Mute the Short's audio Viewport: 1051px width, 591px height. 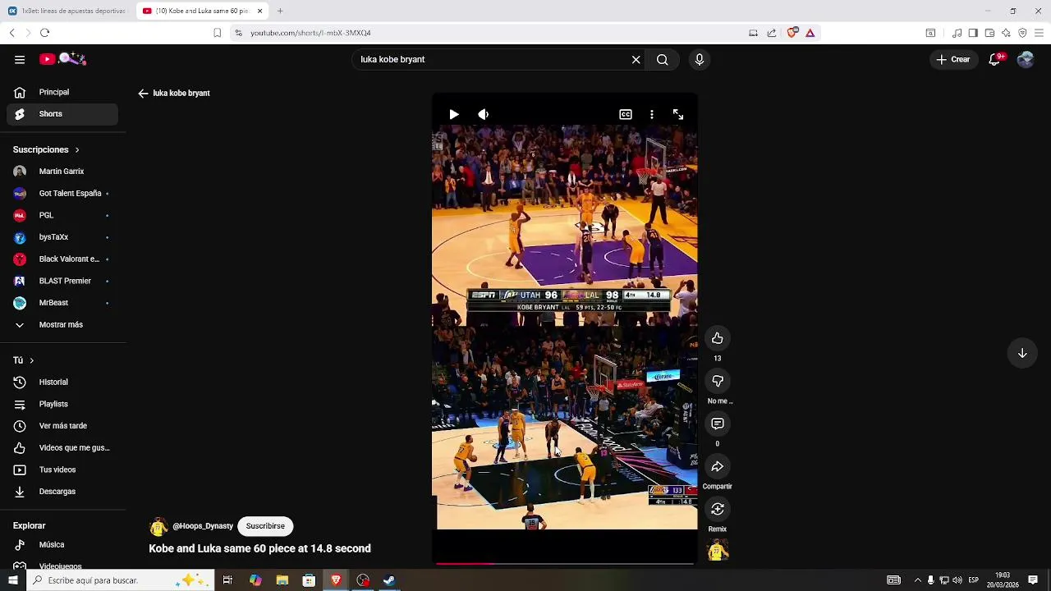tap(484, 115)
